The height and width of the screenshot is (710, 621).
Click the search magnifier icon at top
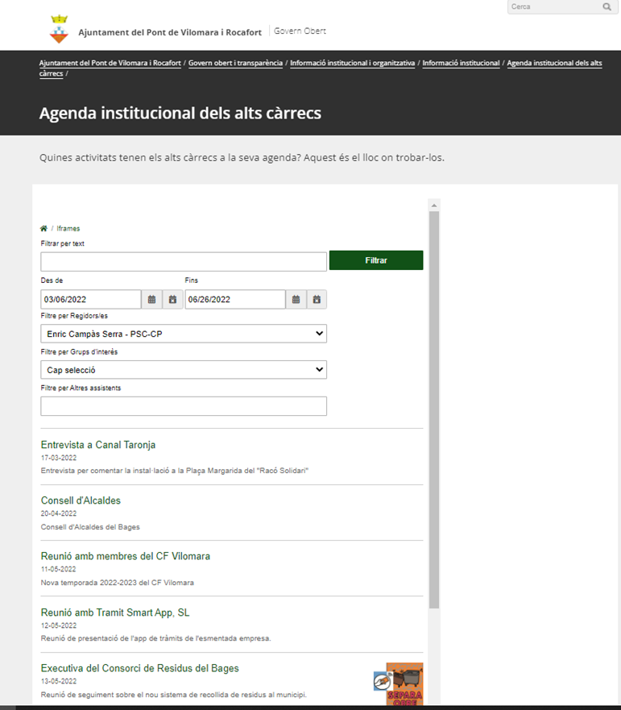(607, 7)
